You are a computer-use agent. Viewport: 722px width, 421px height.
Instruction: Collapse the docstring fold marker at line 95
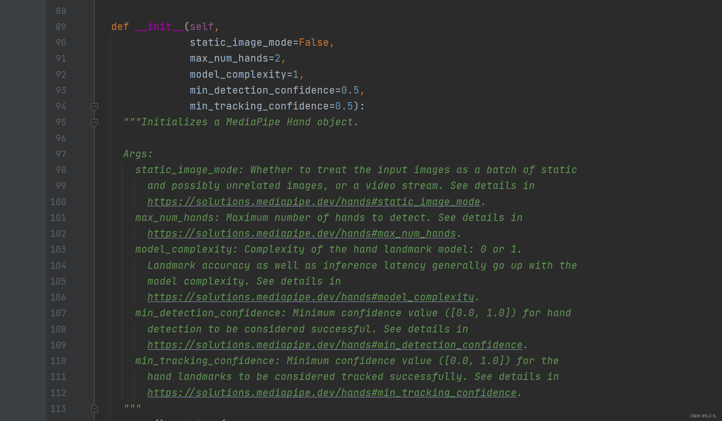pos(94,123)
